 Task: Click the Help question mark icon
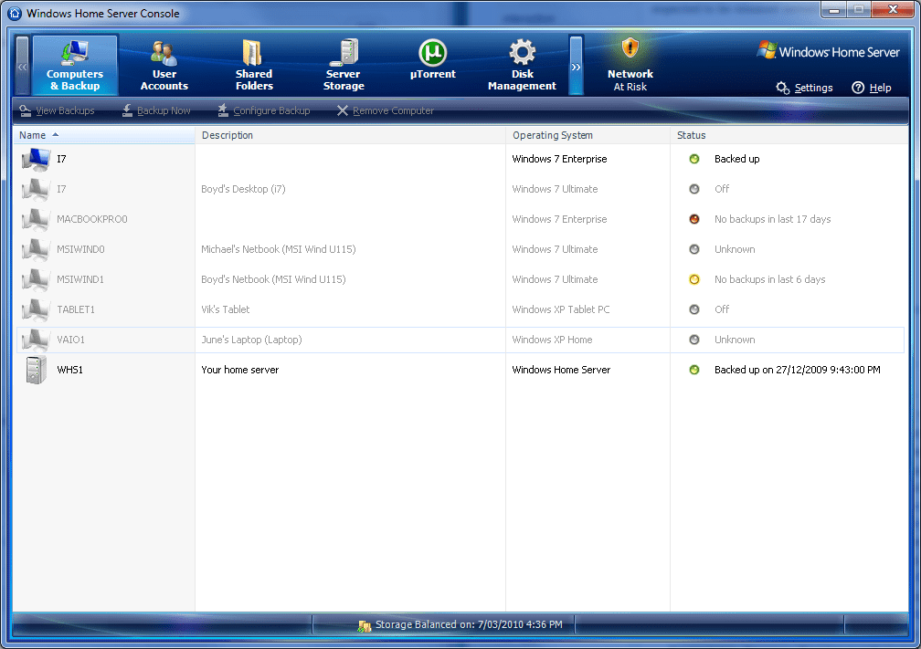[x=858, y=88]
